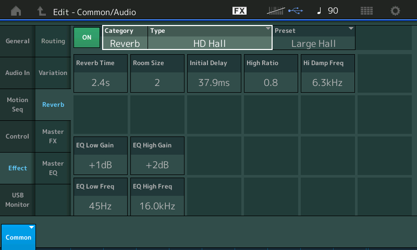
Task: Select the Audio In tab
Action: tap(18, 73)
